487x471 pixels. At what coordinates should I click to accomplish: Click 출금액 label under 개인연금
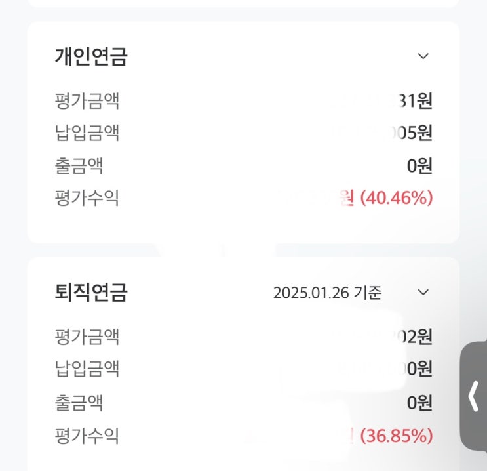click(x=79, y=165)
